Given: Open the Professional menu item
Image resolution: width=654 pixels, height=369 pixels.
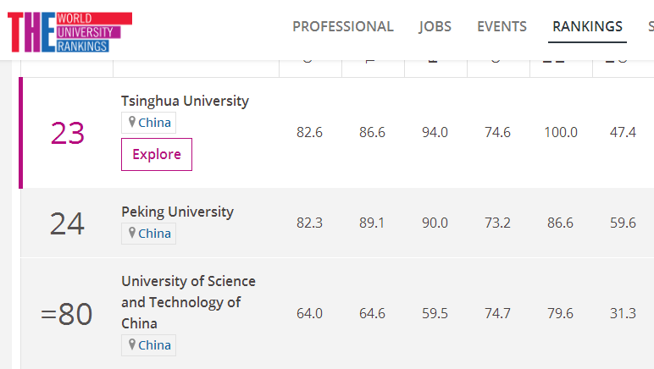Looking at the screenshot, I should pyautogui.click(x=343, y=26).
